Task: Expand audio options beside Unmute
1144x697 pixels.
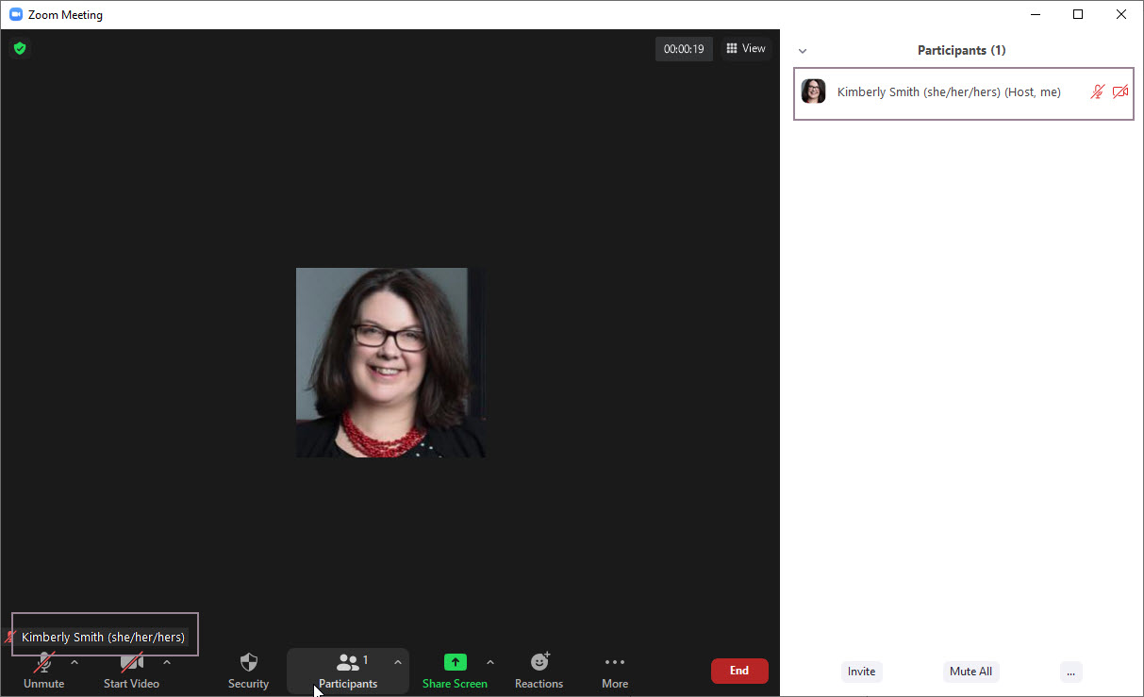Action: [74, 662]
